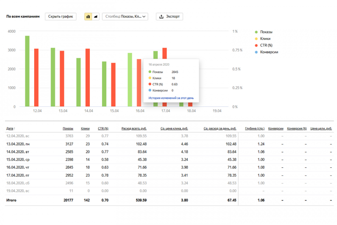The image size is (337, 225).
Task: Select row 14.04.2020, вт
Action: coord(169,152)
